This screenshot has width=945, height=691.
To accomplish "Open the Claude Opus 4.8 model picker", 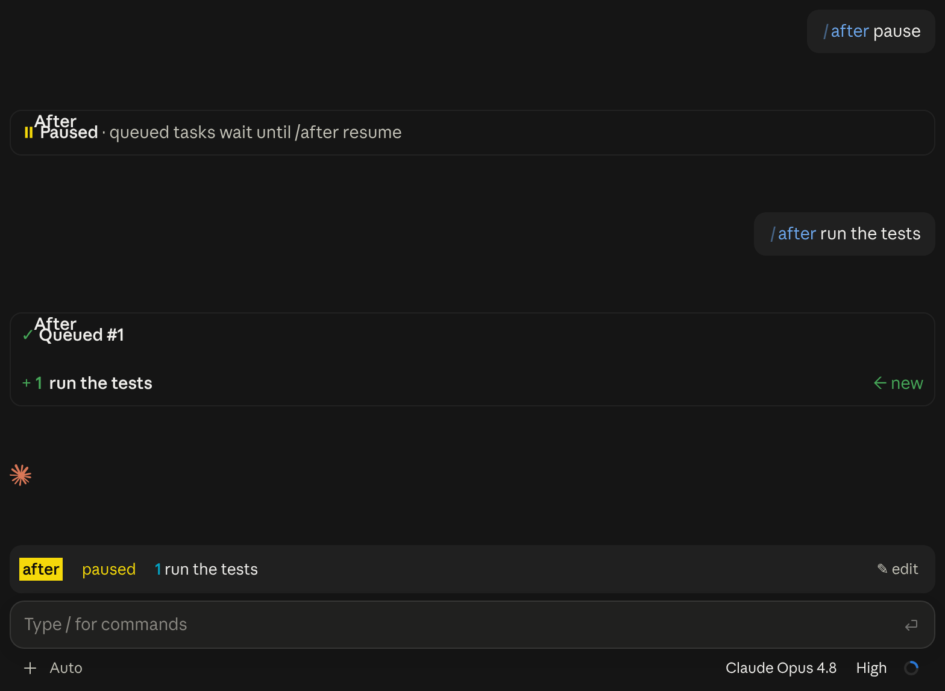I will coord(780,668).
